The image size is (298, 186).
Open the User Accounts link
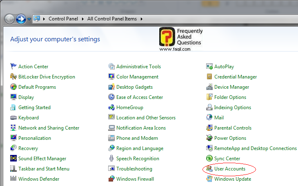point(229,169)
